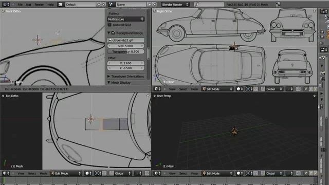Open Select menu in User Persp header
Viewport: 329px width, 185px height.
183,174
